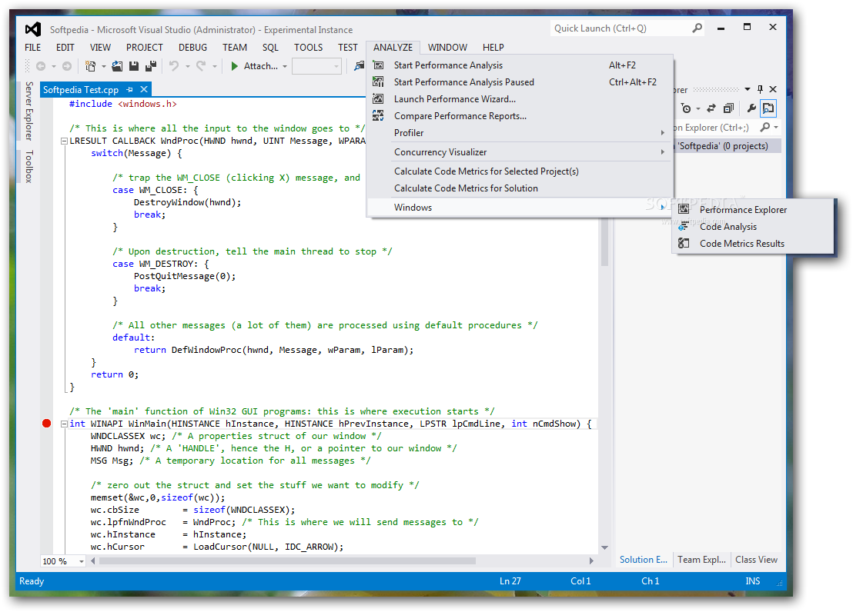853x612 pixels.
Task: Open the empty configuration combo box
Action: (x=316, y=66)
